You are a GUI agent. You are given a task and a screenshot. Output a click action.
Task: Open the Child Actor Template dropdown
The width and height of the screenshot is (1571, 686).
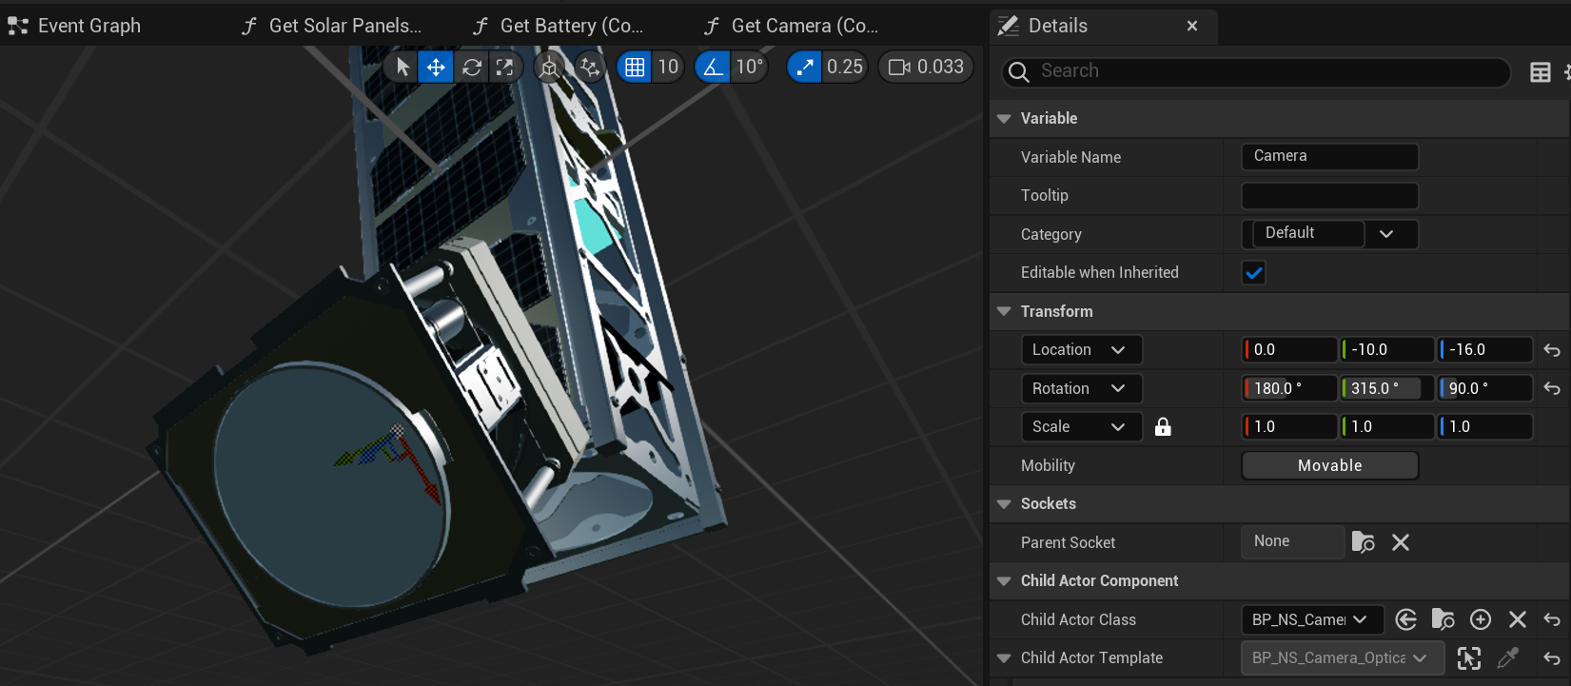(x=1342, y=657)
